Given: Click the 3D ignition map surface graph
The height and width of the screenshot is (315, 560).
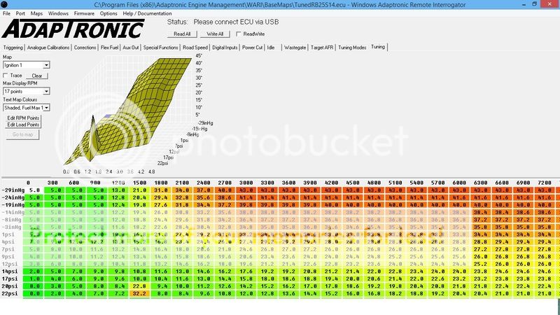Looking at the screenshot, I should pyautogui.click(x=133, y=112).
